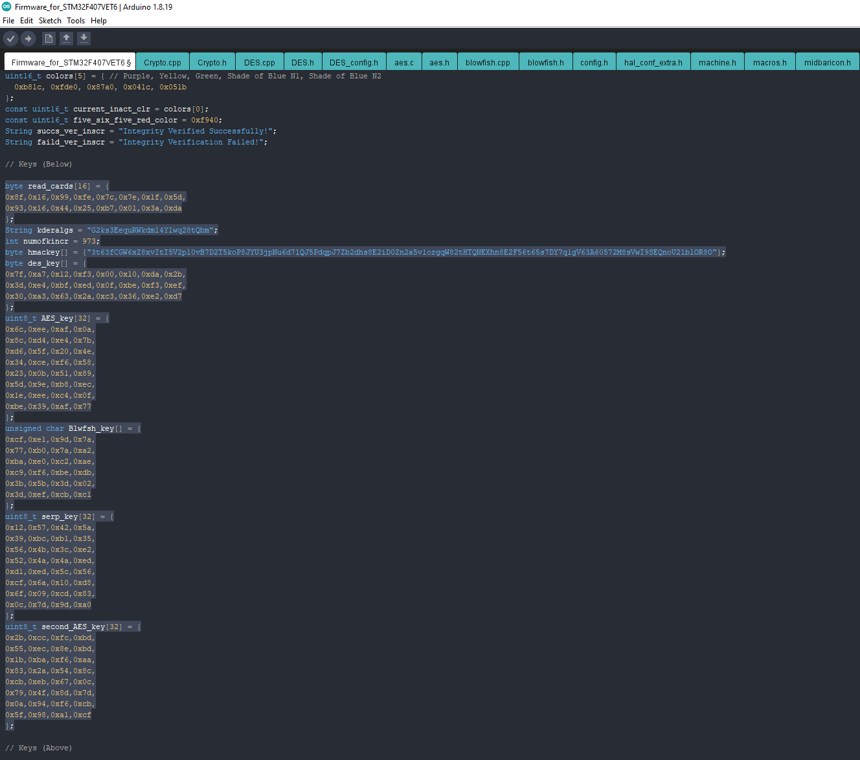This screenshot has width=860, height=760.
Task: Switch to the config.h tab
Action: click(x=594, y=62)
